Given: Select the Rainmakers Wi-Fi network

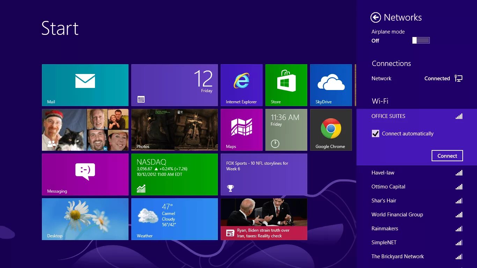Looking at the screenshot, I should coord(417,229).
